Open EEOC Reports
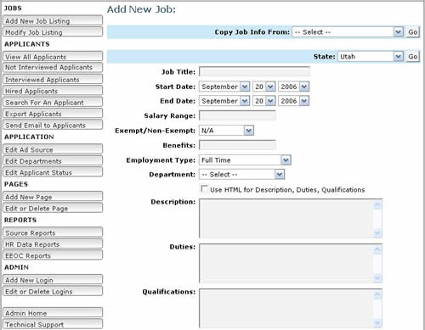The width and height of the screenshot is (425, 330). pyautogui.click(x=53, y=254)
